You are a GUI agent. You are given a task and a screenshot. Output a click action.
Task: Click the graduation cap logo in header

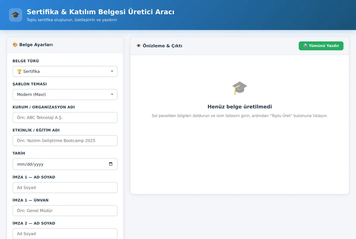pos(15,15)
